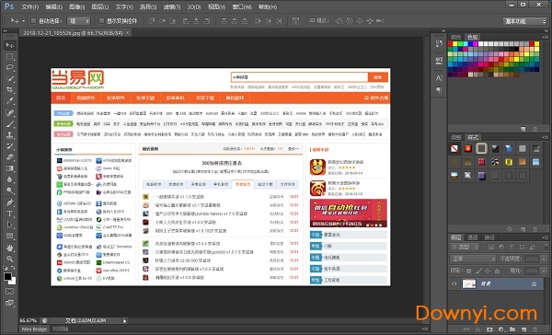Switch to the 调整 panel tab
The image size is (552, 335).
coord(456,137)
